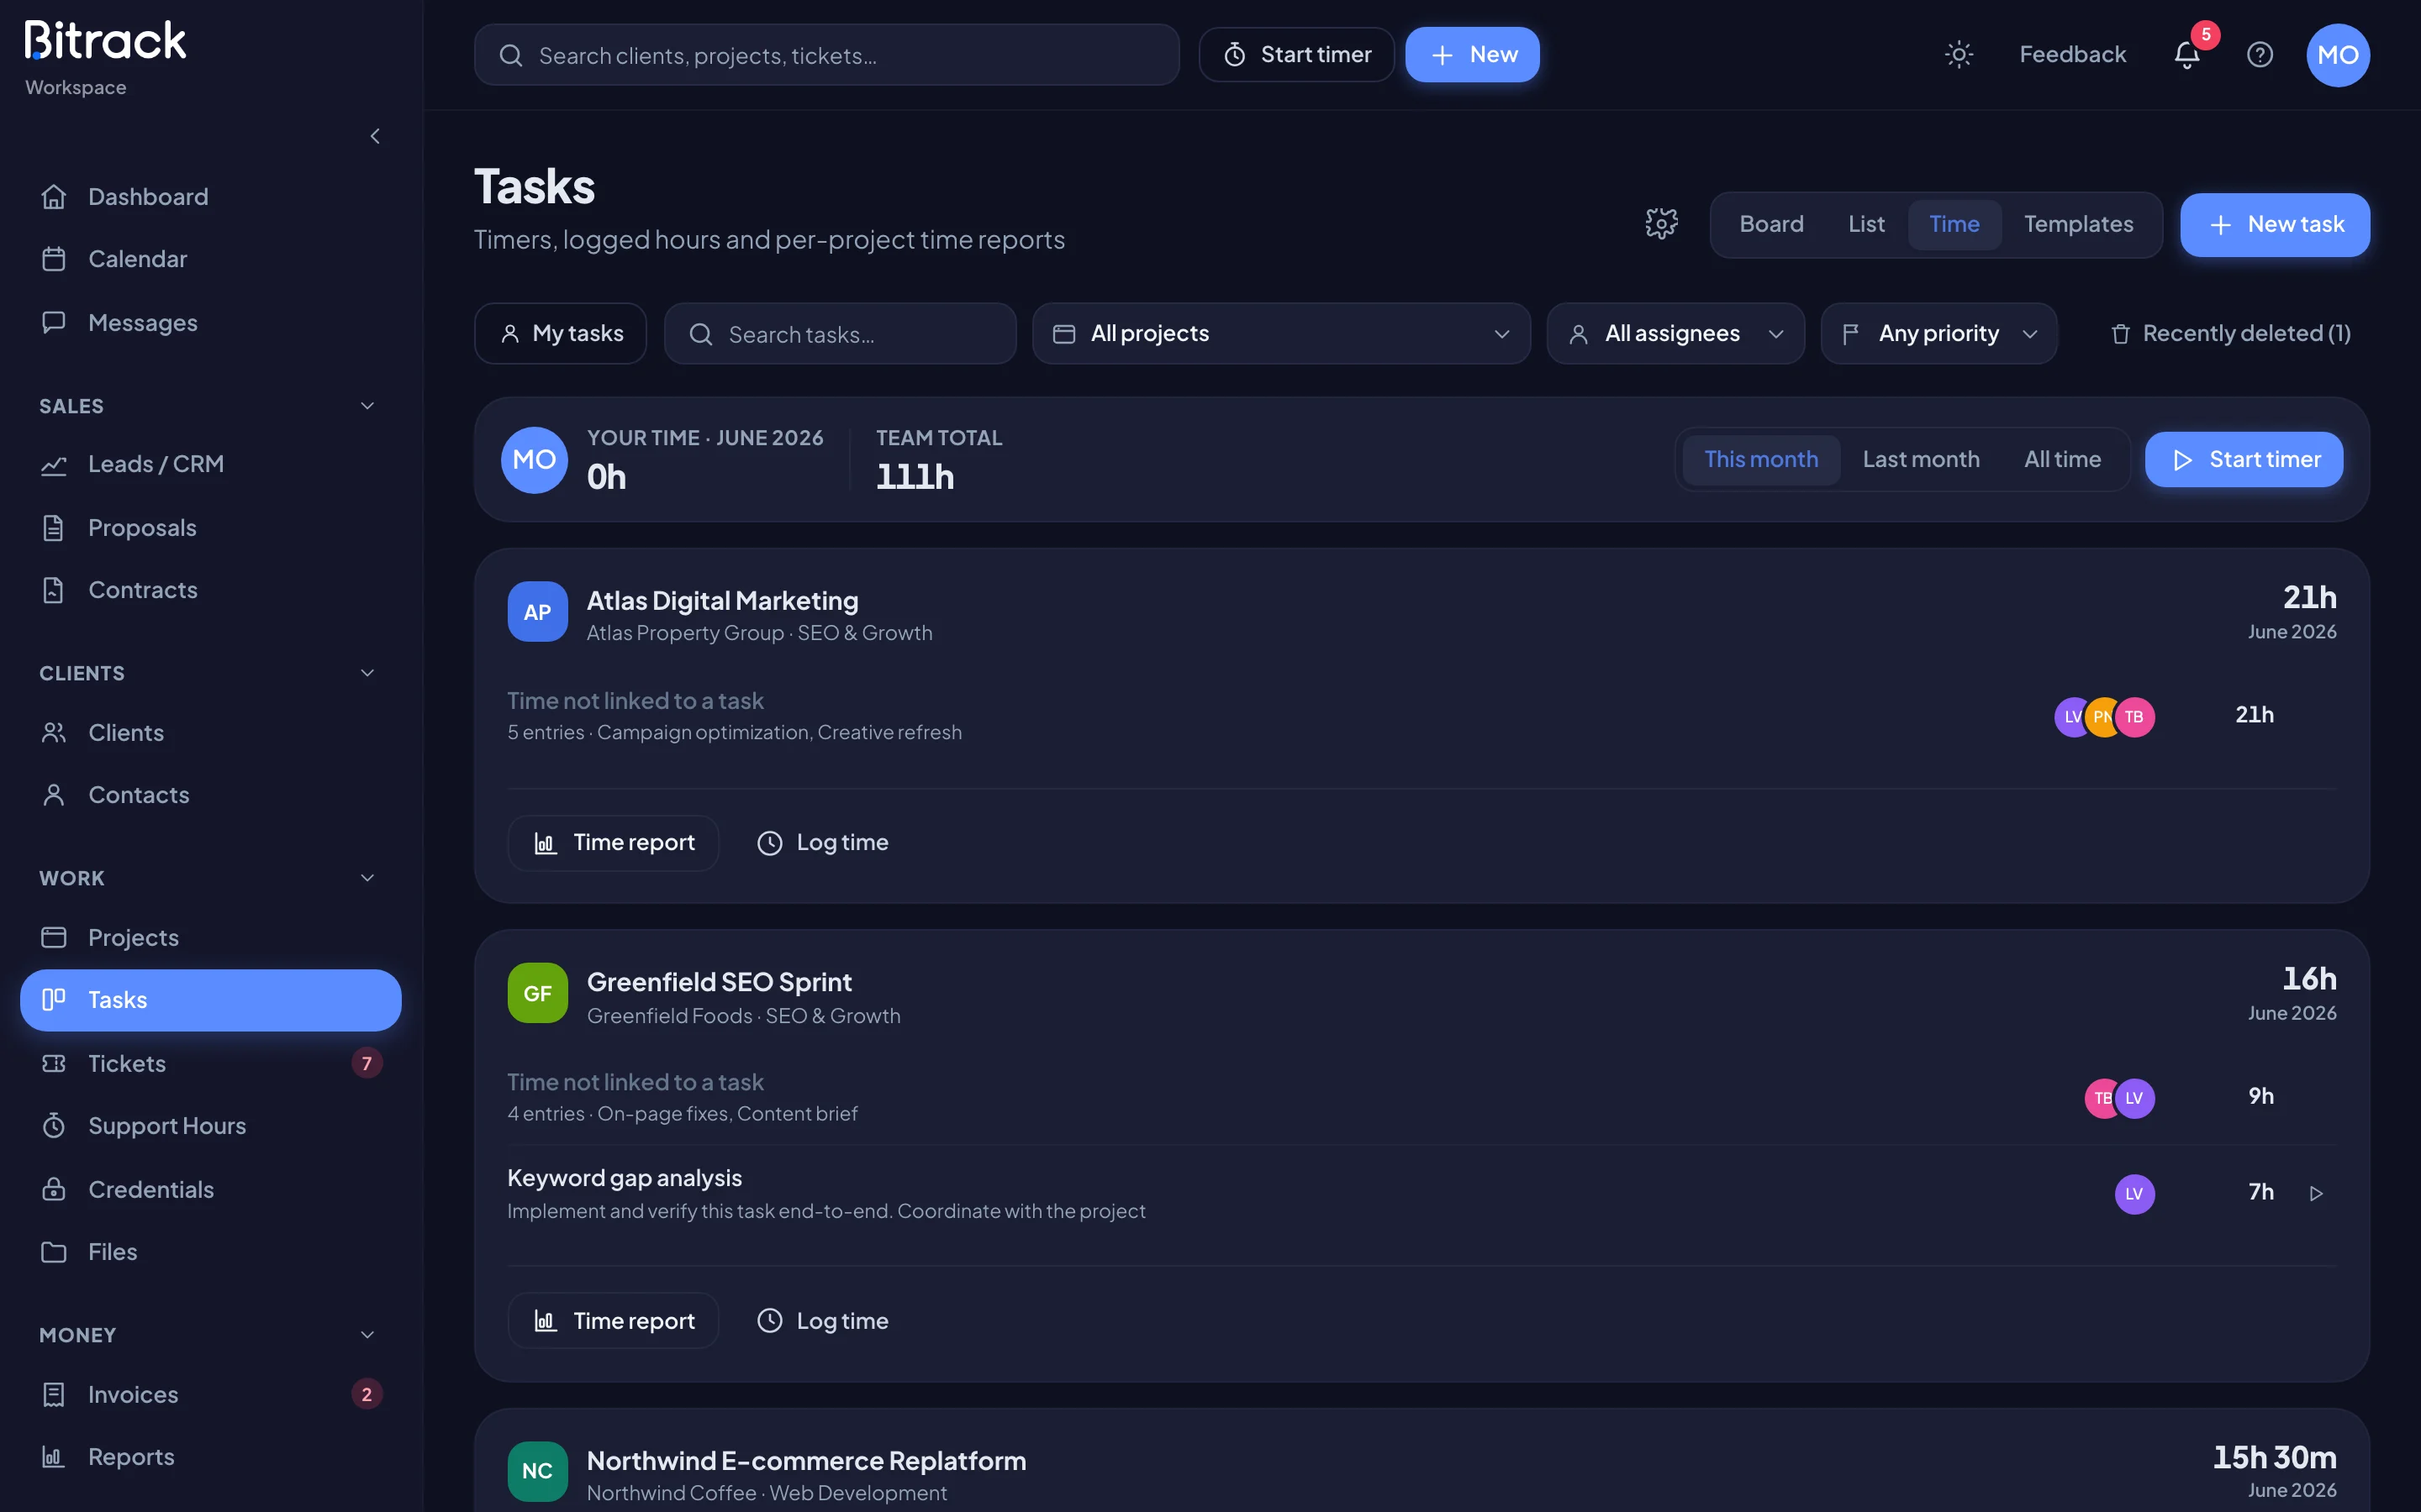Open Proposals page
This screenshot has height=1512, width=2421.
click(x=211, y=528)
